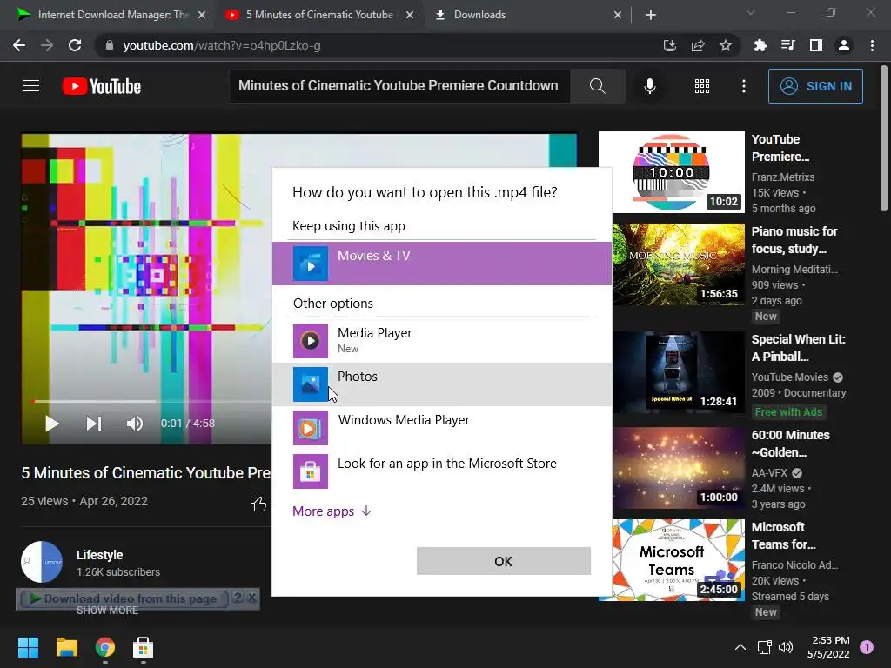Open Special When Lit: A Pinball title
Image resolution: width=891 pixels, height=668 pixels.
pos(799,348)
